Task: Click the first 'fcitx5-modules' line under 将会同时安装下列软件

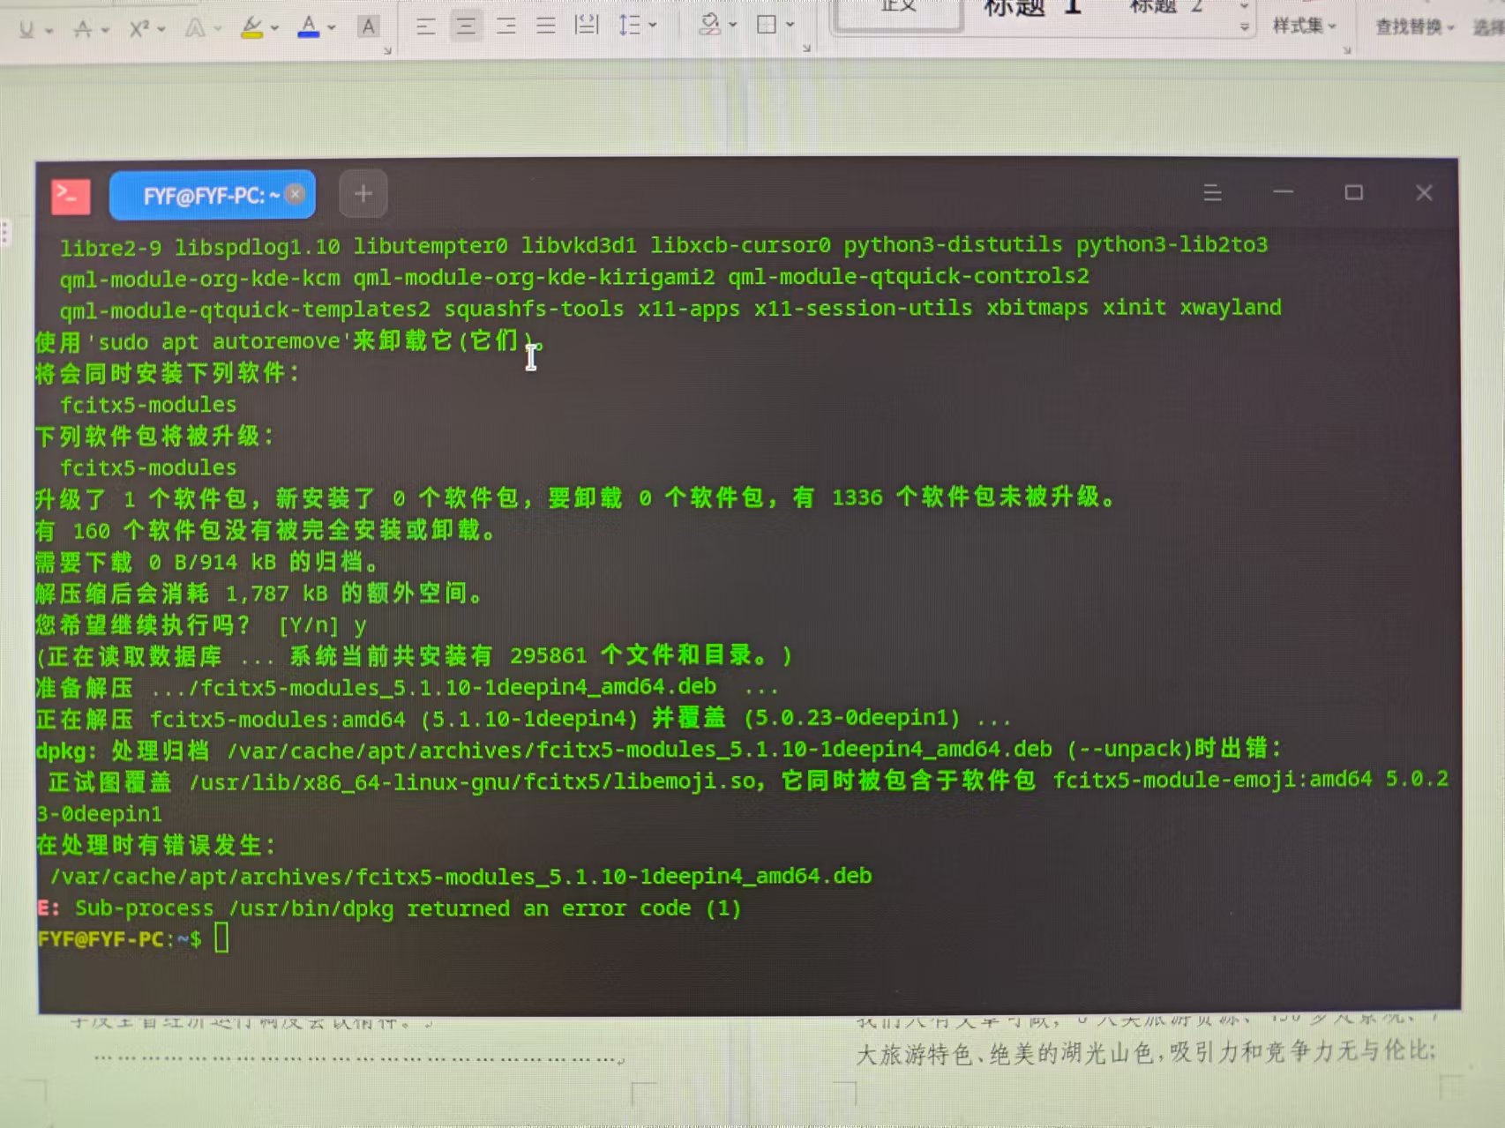Action: pos(148,405)
